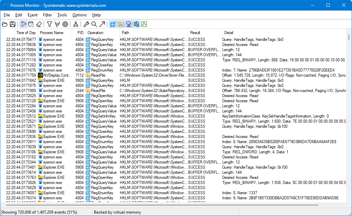Click C:\Windows\System32\StateRepository path cell
Image resolution: width=352 pixels, height=216 pixels.
click(x=154, y=91)
